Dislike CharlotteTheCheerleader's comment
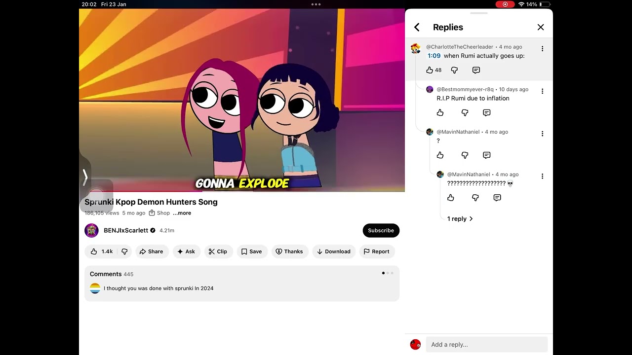632x355 pixels. [x=454, y=70]
